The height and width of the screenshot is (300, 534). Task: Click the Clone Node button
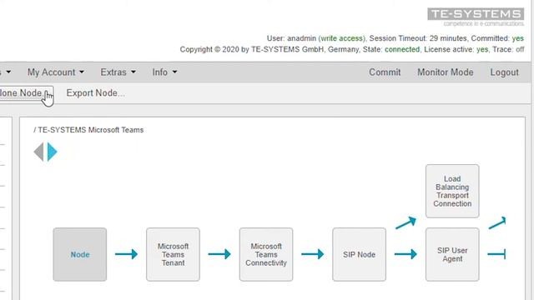[26, 92]
